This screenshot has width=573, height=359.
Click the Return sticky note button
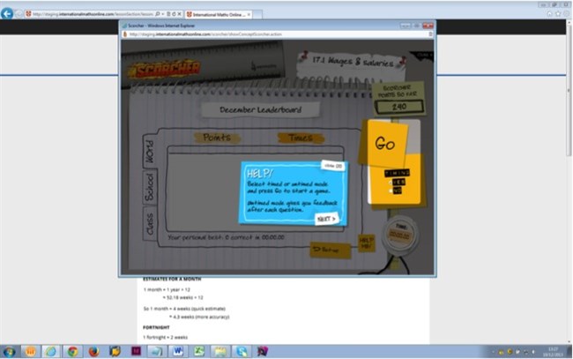tap(330, 250)
